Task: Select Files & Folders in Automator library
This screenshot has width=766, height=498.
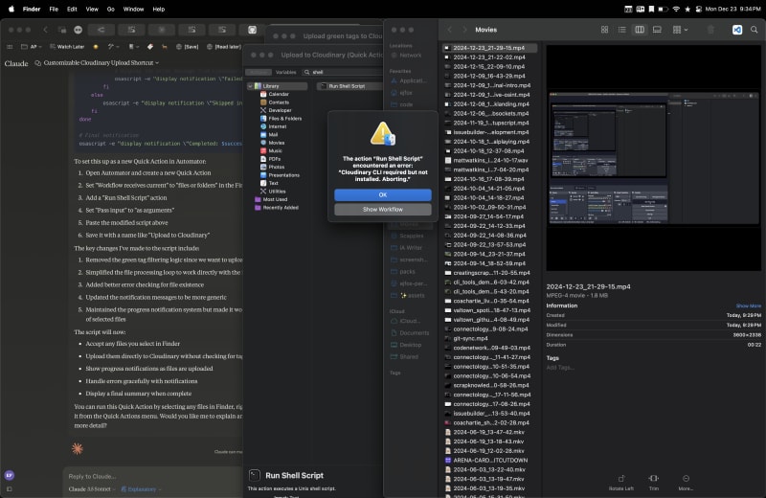Action: 281,118
